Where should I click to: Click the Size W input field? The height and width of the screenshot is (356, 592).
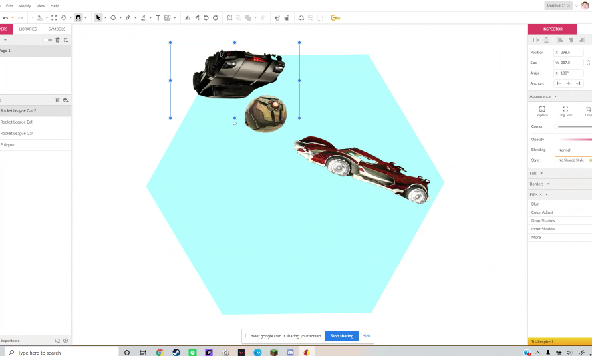tap(569, 63)
